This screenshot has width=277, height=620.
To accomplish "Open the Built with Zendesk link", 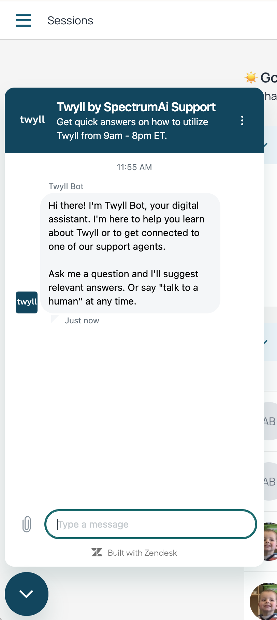I will 134,553.
